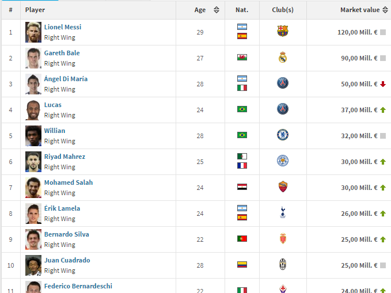Click the Leicester City club crest
The width and height of the screenshot is (391, 293).
(283, 161)
